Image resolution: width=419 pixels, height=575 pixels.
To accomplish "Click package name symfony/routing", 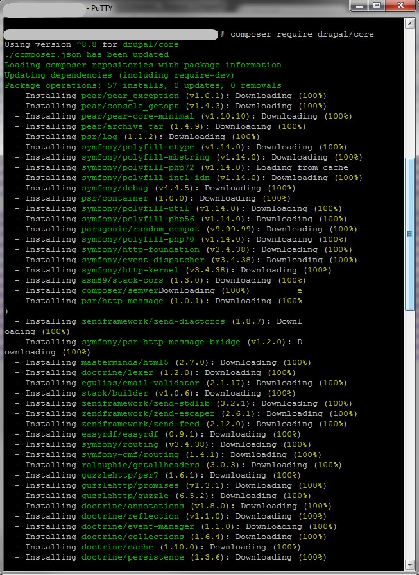I will point(120,445).
